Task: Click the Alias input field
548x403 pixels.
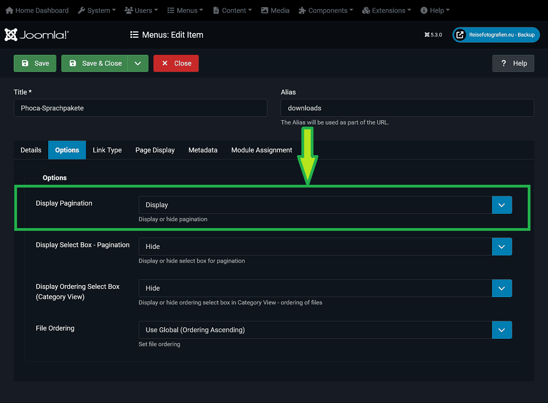Action: (408, 108)
